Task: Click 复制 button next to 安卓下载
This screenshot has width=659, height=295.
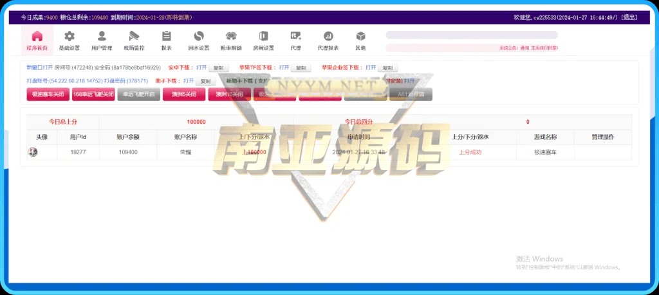Action: (219, 68)
